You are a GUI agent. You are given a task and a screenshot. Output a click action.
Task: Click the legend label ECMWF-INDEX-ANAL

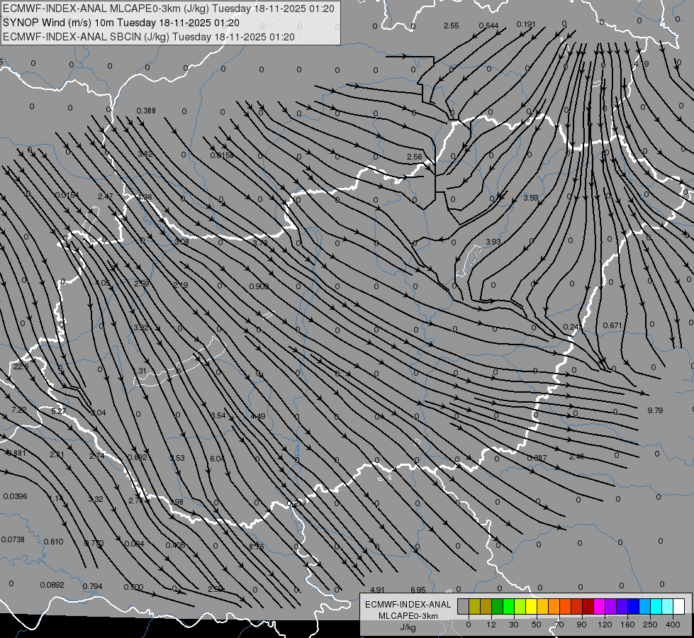pos(408,605)
